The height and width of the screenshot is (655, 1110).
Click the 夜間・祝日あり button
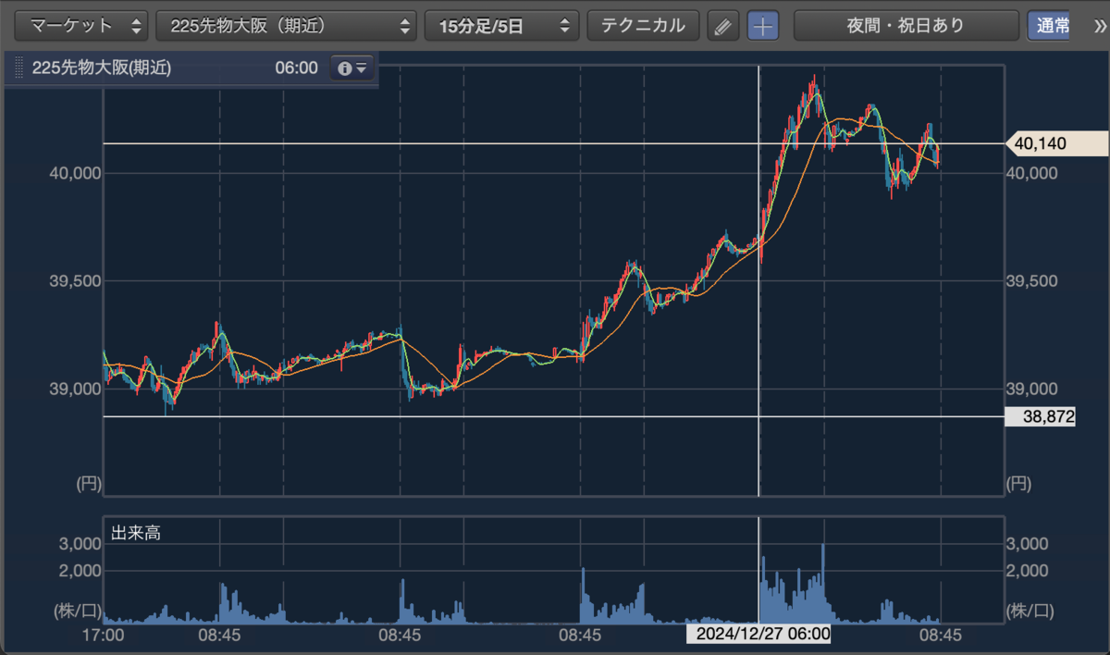(x=906, y=26)
